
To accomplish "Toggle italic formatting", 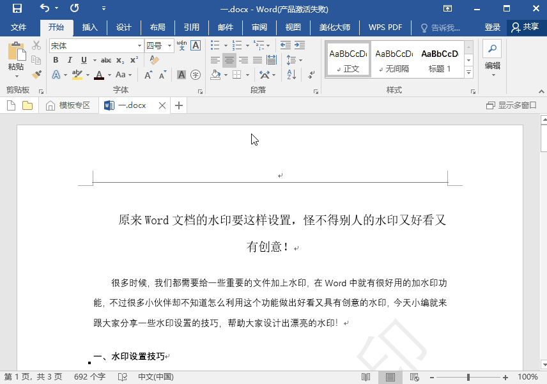I will [70, 60].
